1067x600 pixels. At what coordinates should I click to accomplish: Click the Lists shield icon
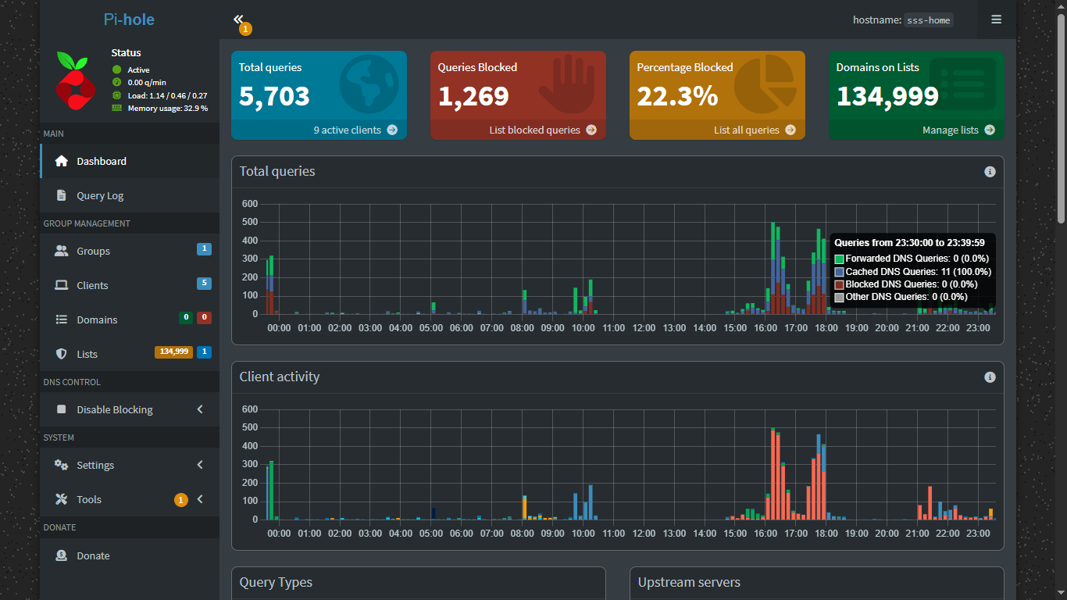[x=62, y=354]
